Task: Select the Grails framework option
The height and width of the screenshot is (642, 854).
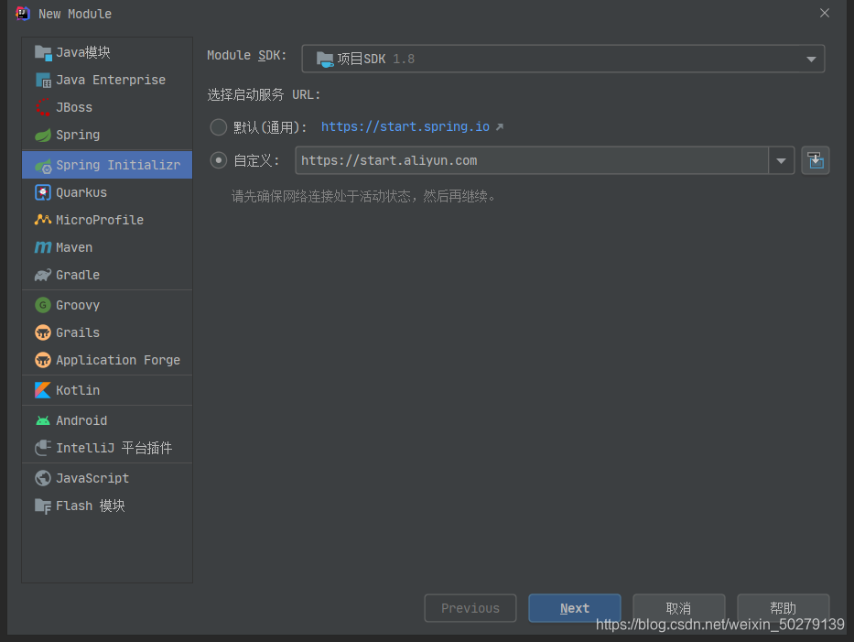Action: coord(74,332)
